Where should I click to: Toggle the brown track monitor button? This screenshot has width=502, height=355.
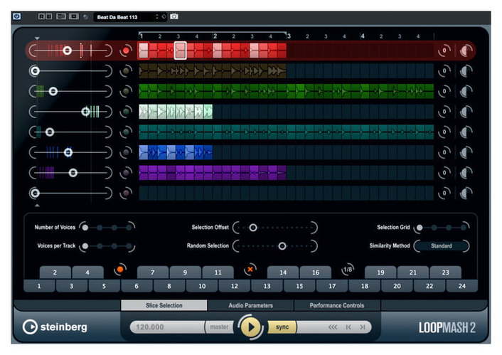click(x=126, y=71)
